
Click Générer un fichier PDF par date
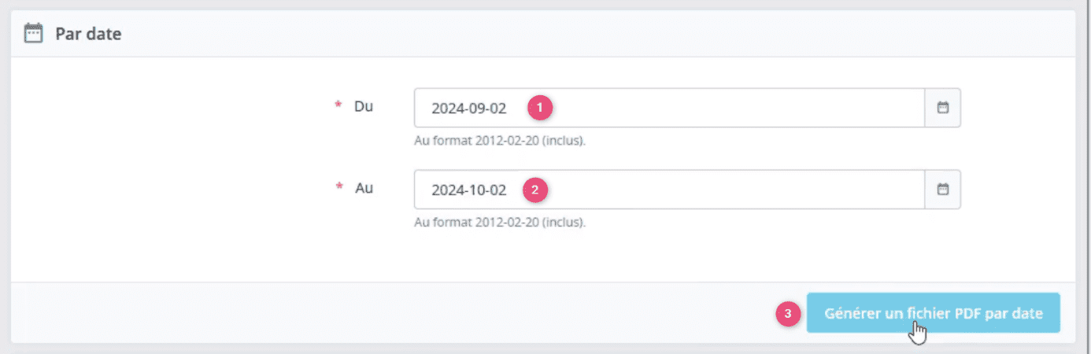tap(934, 314)
